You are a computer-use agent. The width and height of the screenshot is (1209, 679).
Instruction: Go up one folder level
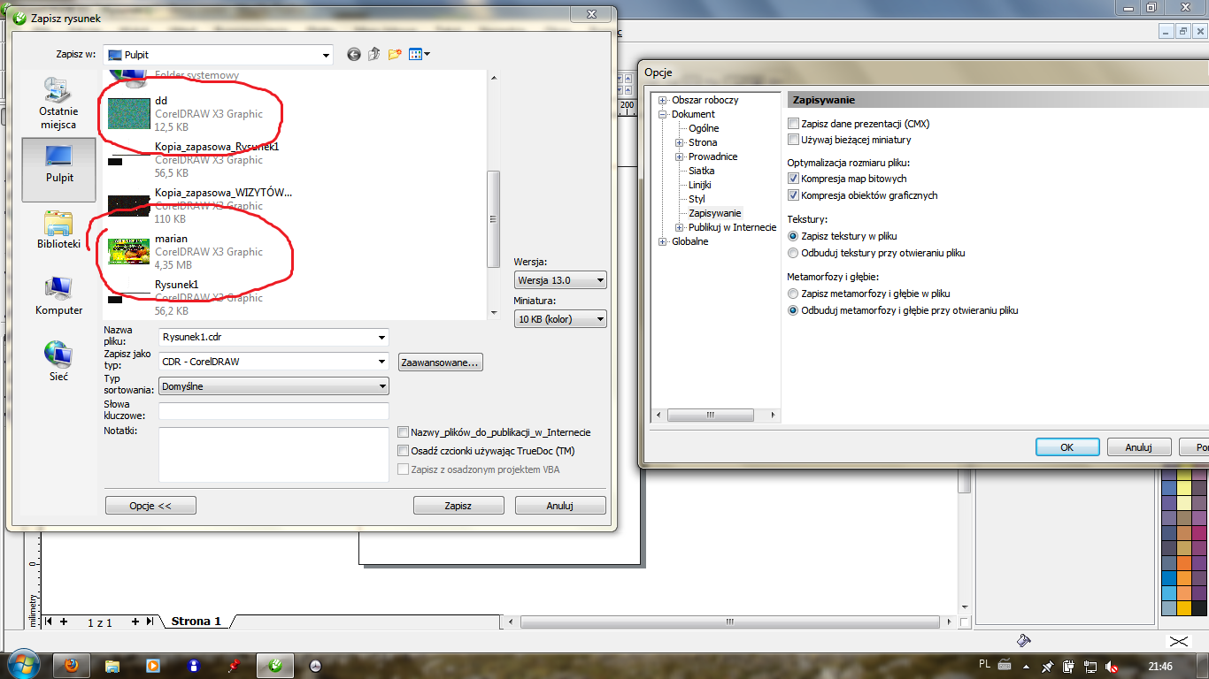373,55
